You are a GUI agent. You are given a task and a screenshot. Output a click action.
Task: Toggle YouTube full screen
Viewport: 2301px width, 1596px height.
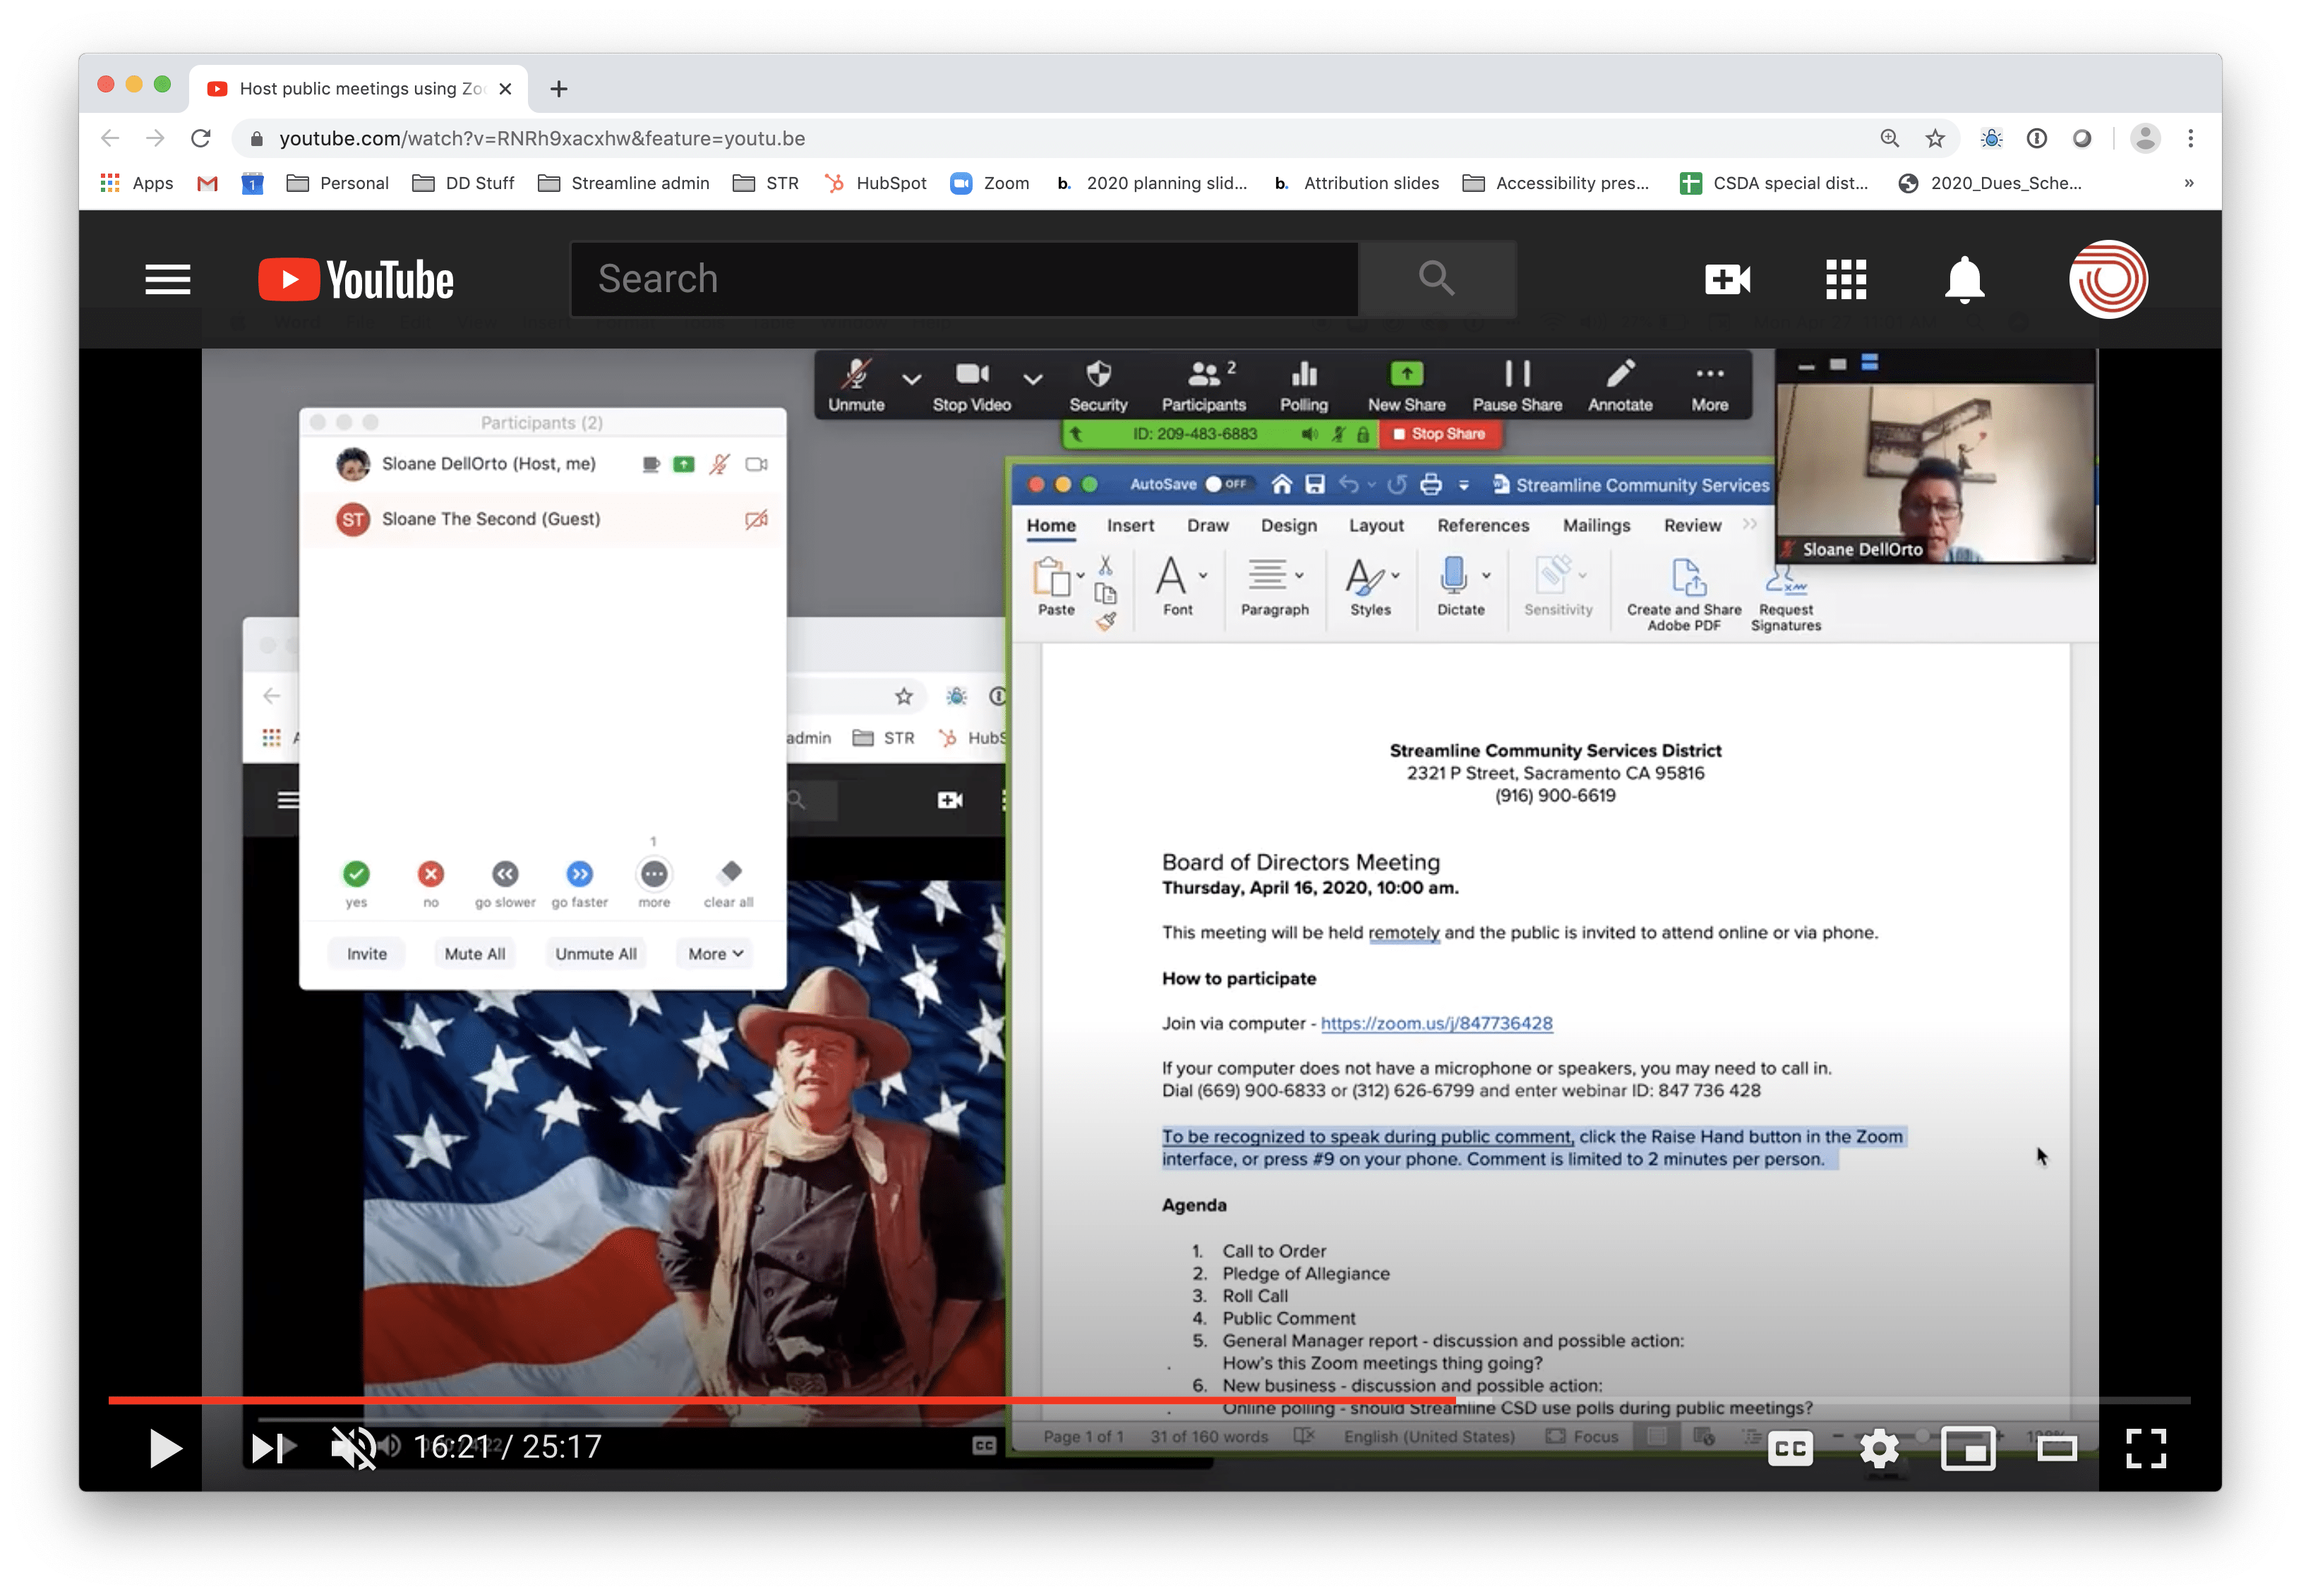click(2145, 1448)
